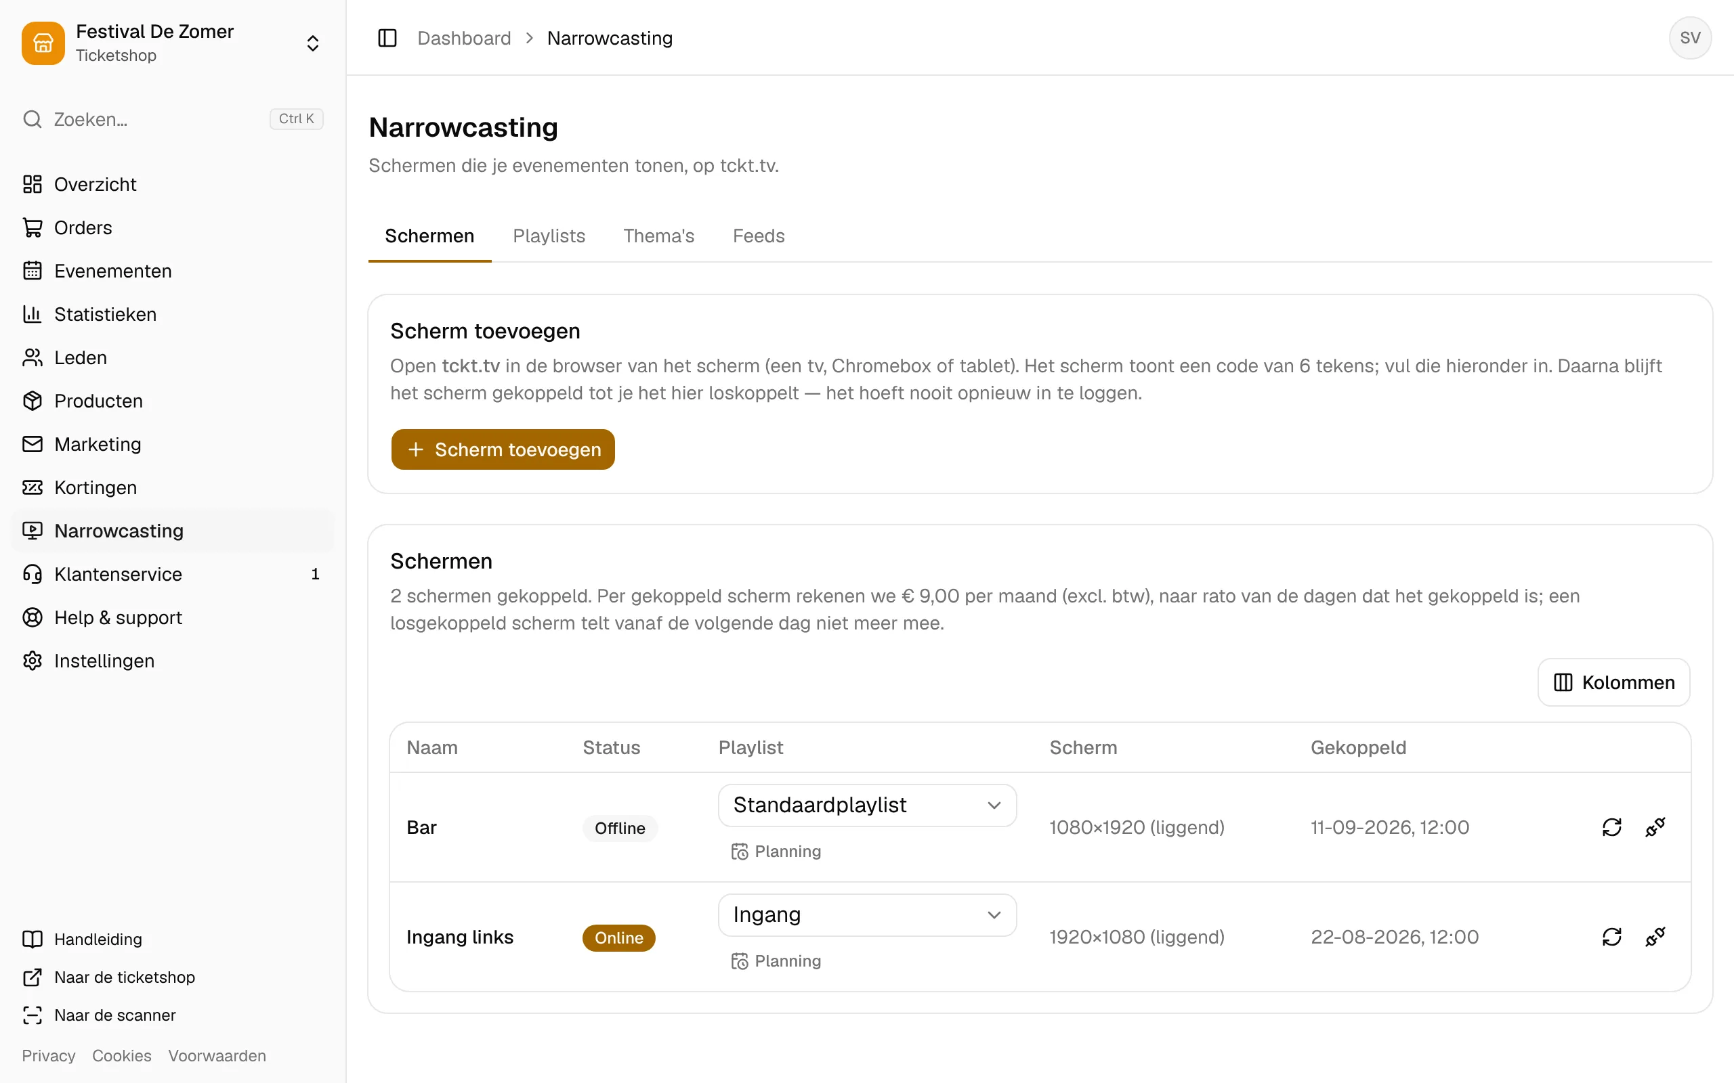Open the Cookies footer link
The image size is (1734, 1083).
[x=122, y=1056]
